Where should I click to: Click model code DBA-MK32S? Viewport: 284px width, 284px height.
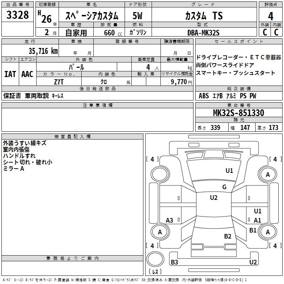(203, 33)
